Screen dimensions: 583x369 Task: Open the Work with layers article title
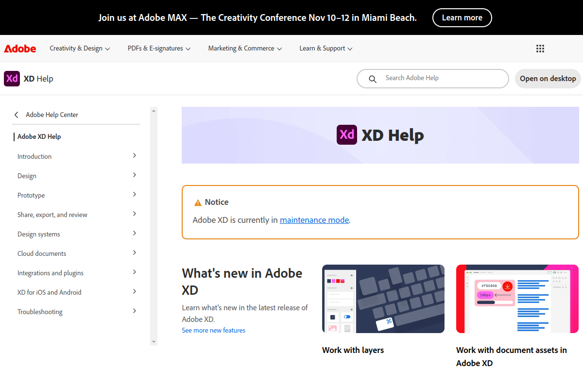pyautogui.click(x=353, y=350)
